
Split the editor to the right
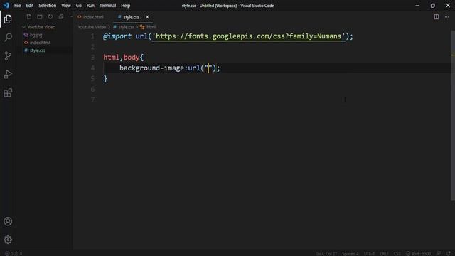click(436, 17)
